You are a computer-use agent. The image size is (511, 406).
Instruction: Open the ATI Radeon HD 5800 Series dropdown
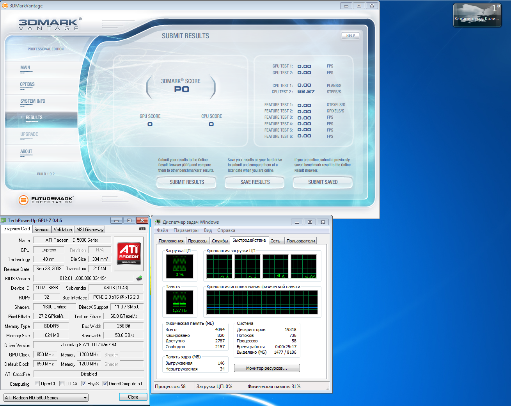(46, 398)
